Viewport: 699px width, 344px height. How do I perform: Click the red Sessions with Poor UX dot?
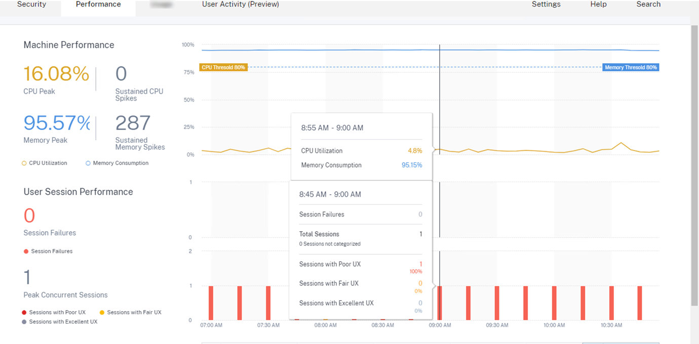click(24, 313)
